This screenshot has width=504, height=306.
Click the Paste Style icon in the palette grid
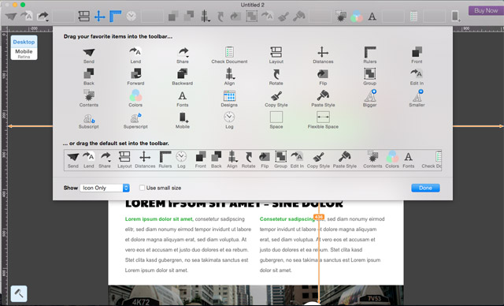coord(323,95)
